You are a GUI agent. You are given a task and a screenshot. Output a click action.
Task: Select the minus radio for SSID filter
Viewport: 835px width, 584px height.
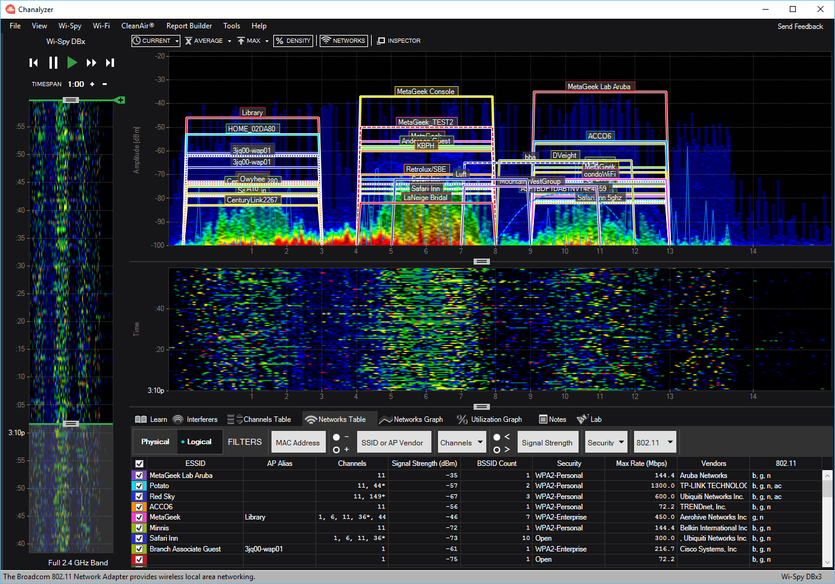(337, 437)
